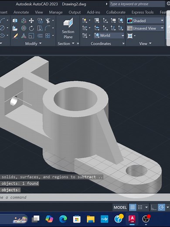The height and width of the screenshot is (227, 170).
Task: Open the Section panel dialog launcher arrow
Action: [78, 43]
